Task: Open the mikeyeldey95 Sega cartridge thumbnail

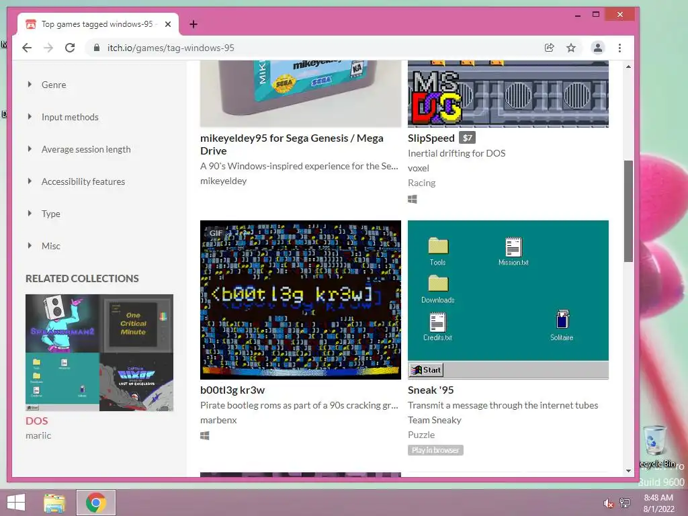Action: click(x=300, y=94)
